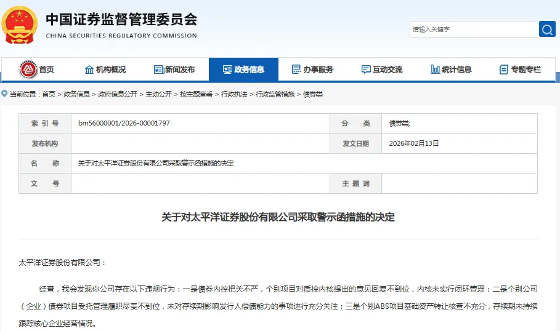560x331 pixels.
Task: Click the document icon for 办事服务
Action: pos(296,70)
